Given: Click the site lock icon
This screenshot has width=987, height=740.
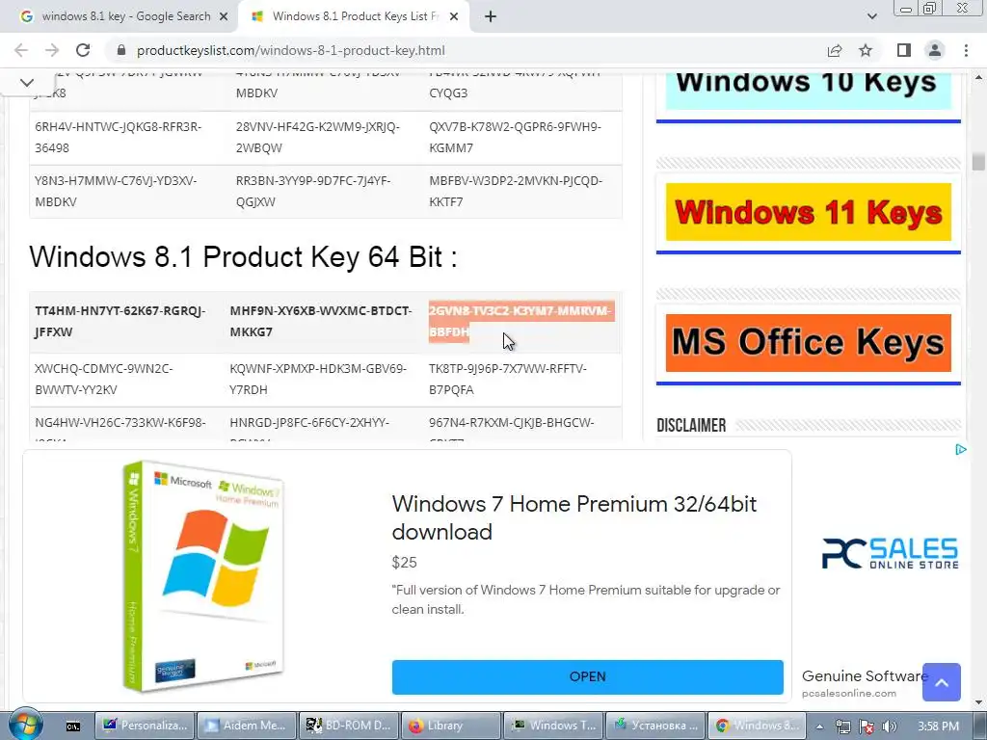Looking at the screenshot, I should (121, 50).
